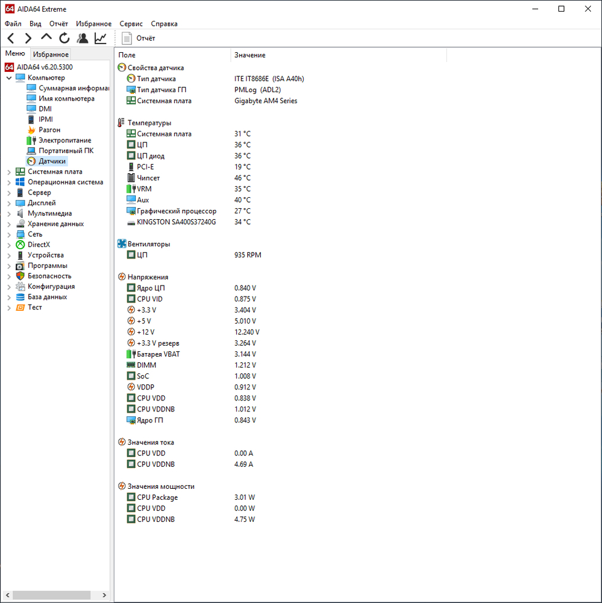Viewport: 602px width, 603px height.
Task: Open the graph chart icon in toolbar
Action: pos(100,38)
